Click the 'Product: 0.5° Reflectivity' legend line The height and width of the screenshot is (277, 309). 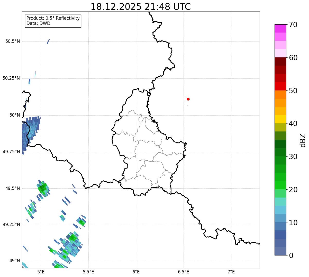[x=53, y=18]
